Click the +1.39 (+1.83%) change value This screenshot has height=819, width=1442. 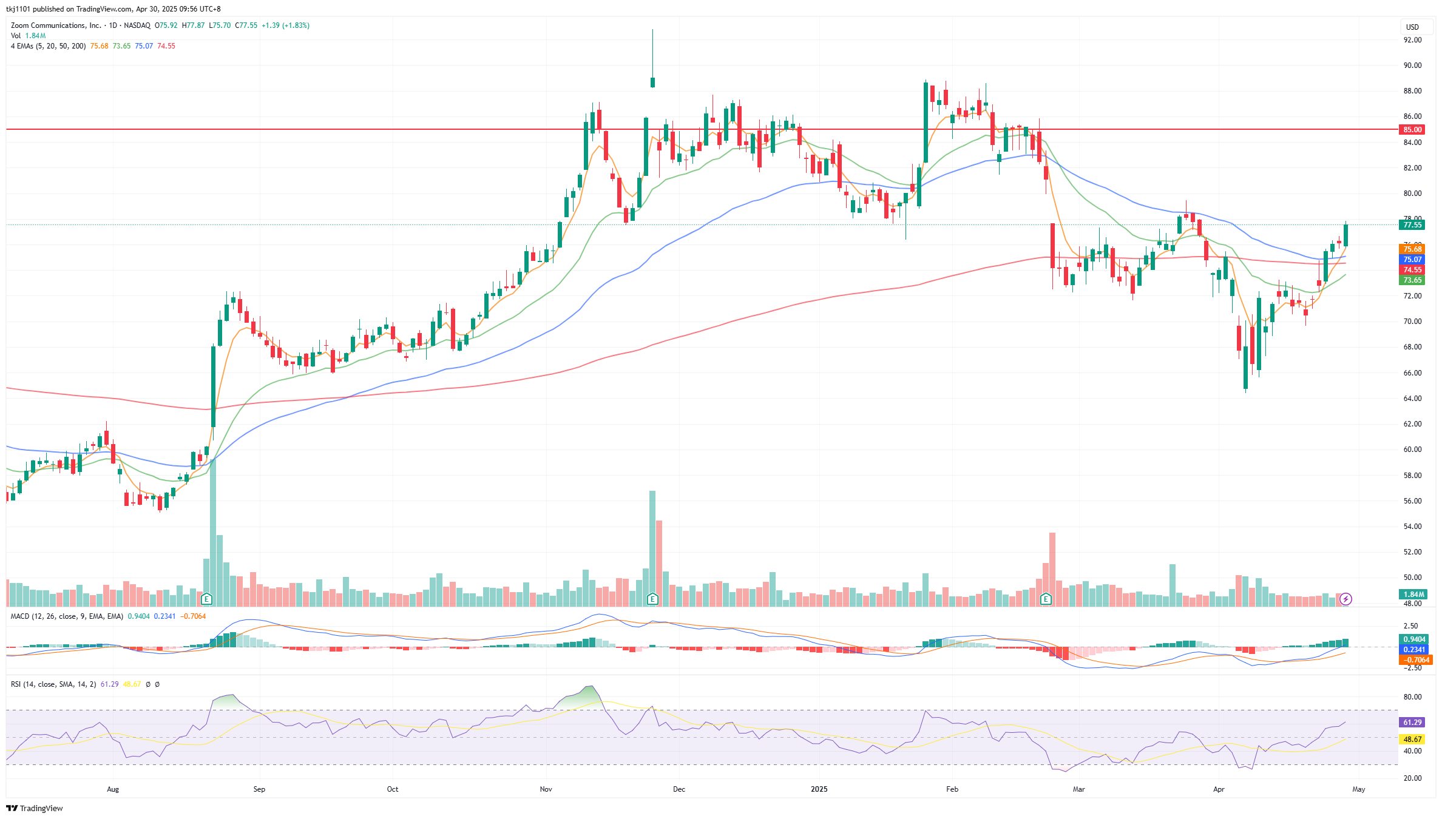coord(286,25)
